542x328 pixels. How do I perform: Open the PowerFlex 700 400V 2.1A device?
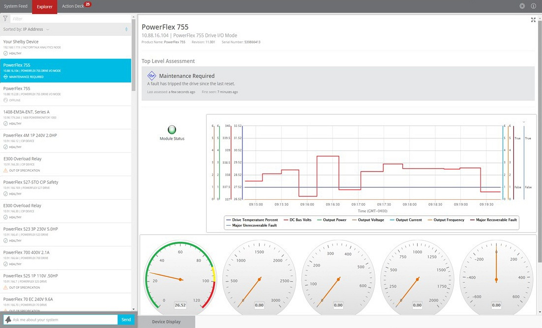click(66, 258)
